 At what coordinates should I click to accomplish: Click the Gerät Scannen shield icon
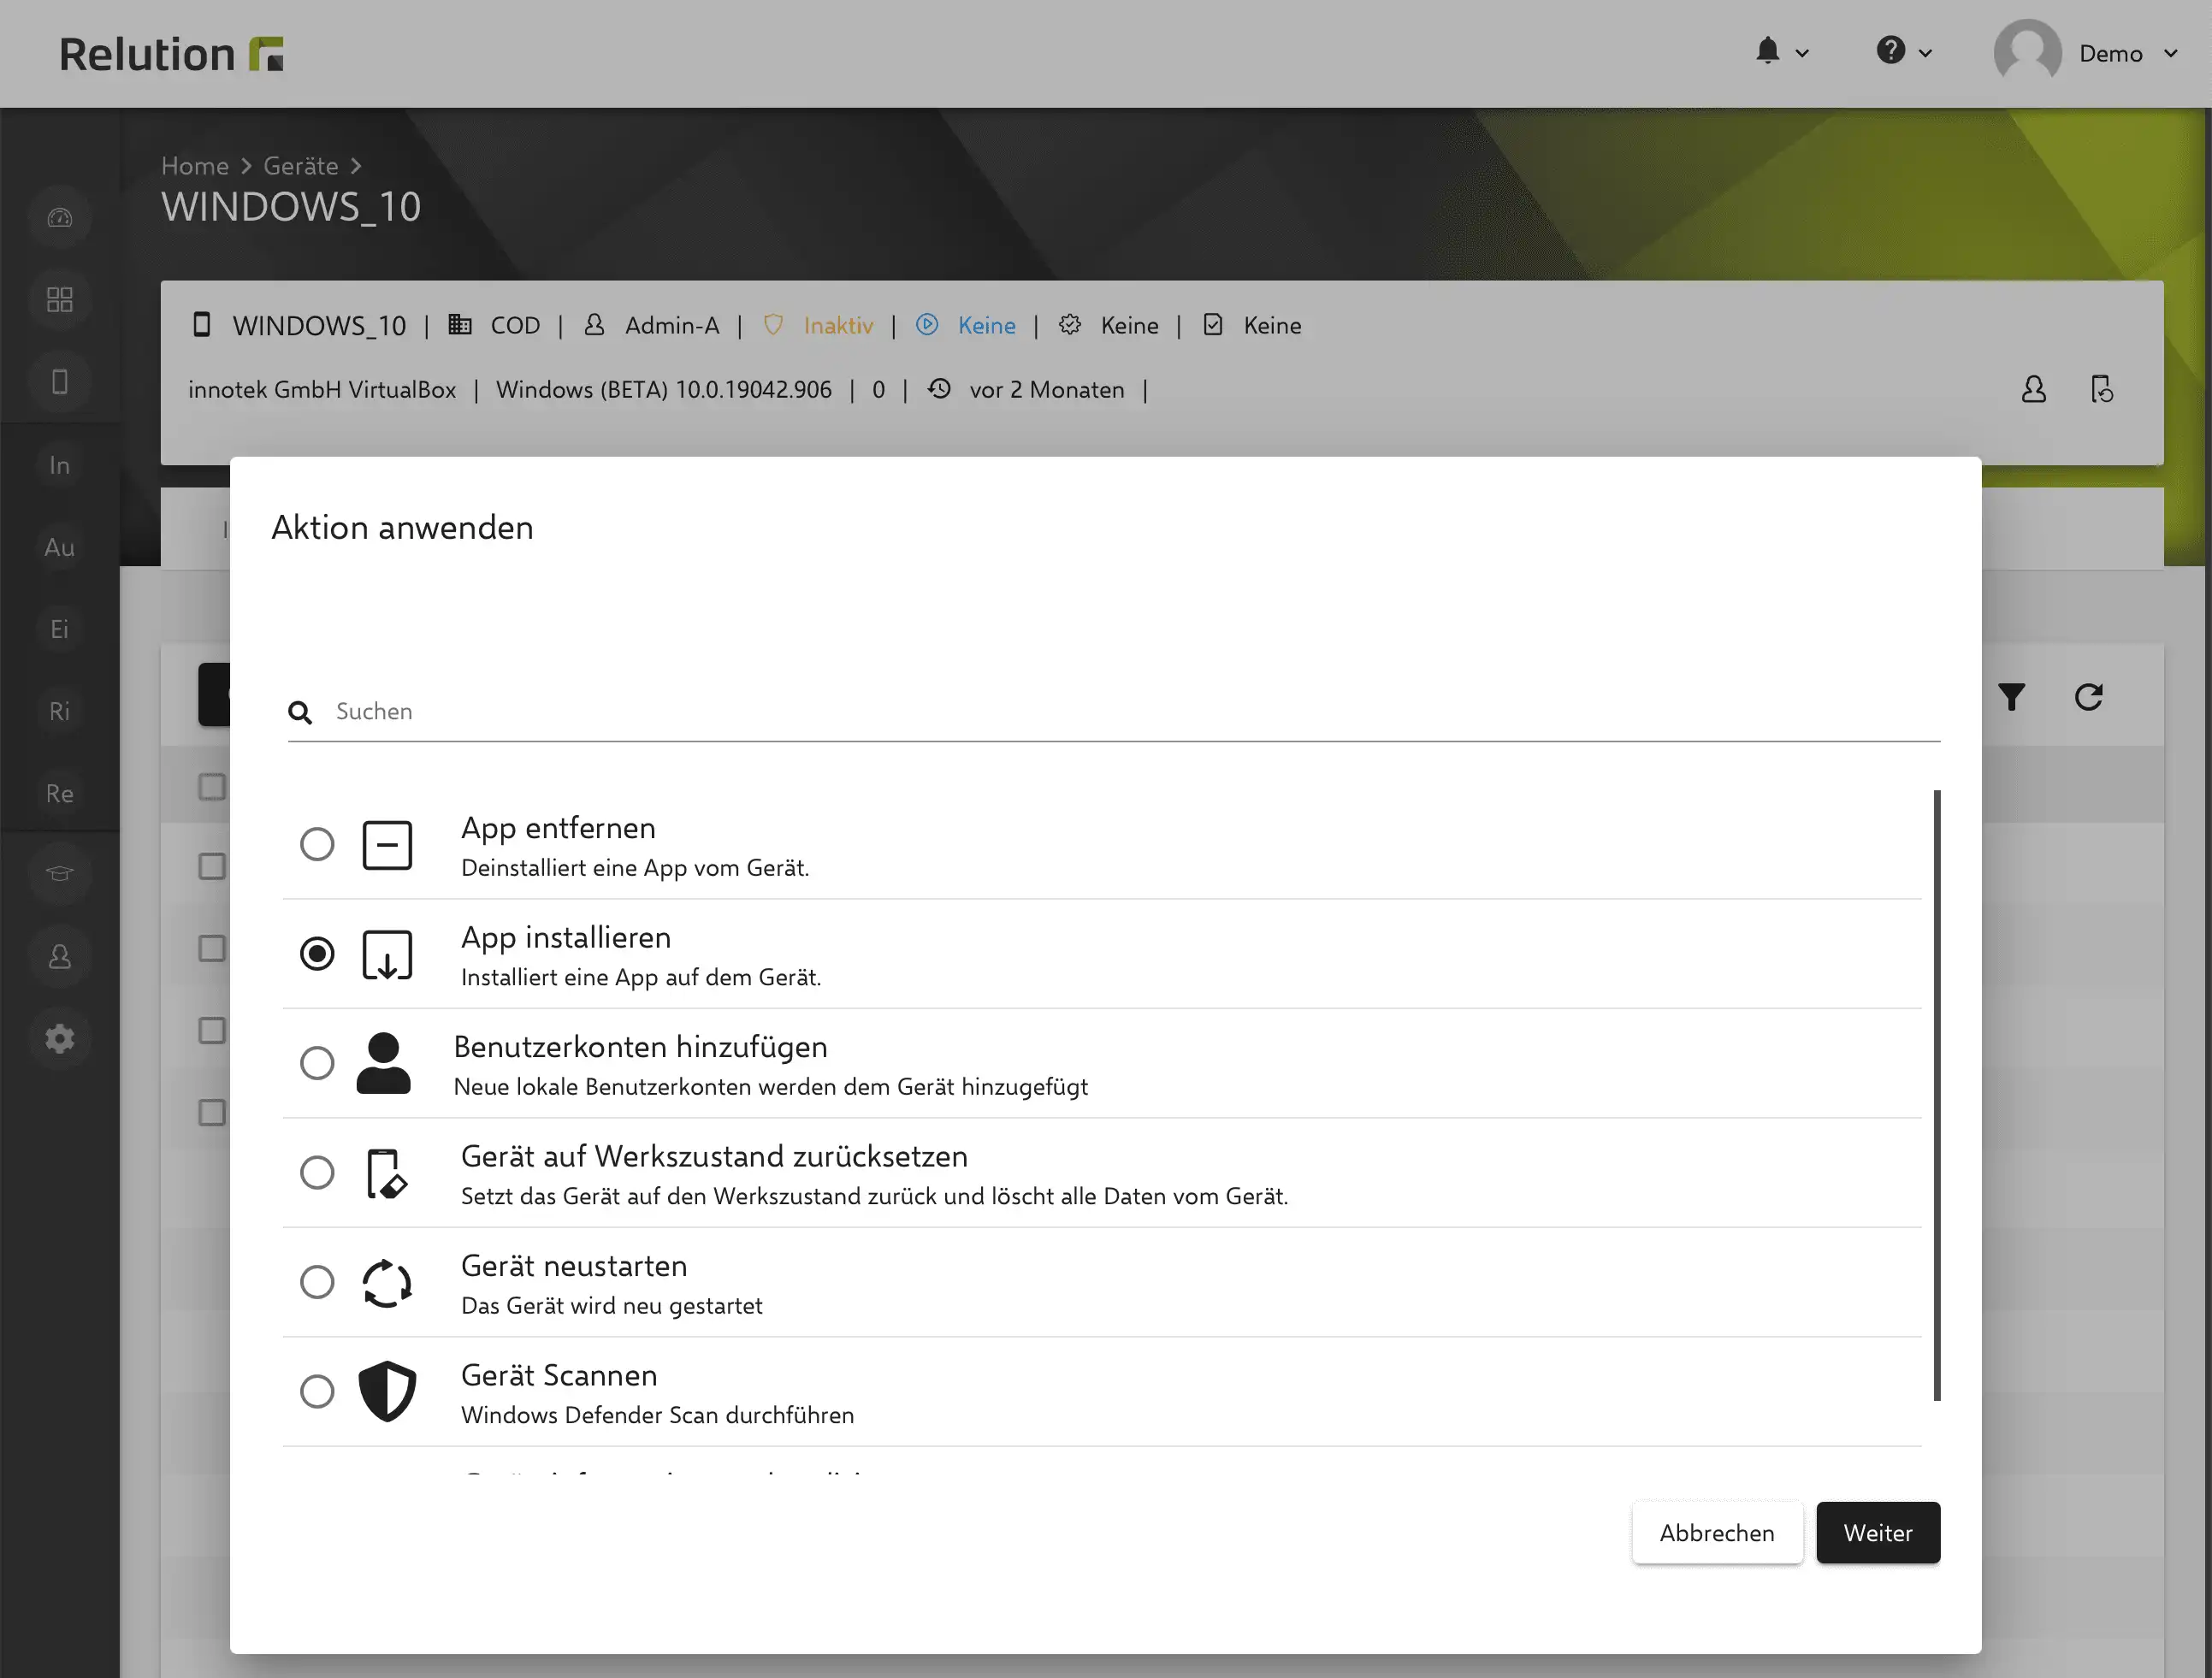387,1391
